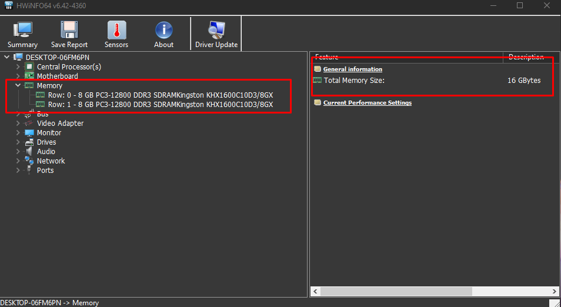The image size is (561, 307).
Task: Expand the Central Processor(s) node
Action: click(x=18, y=67)
